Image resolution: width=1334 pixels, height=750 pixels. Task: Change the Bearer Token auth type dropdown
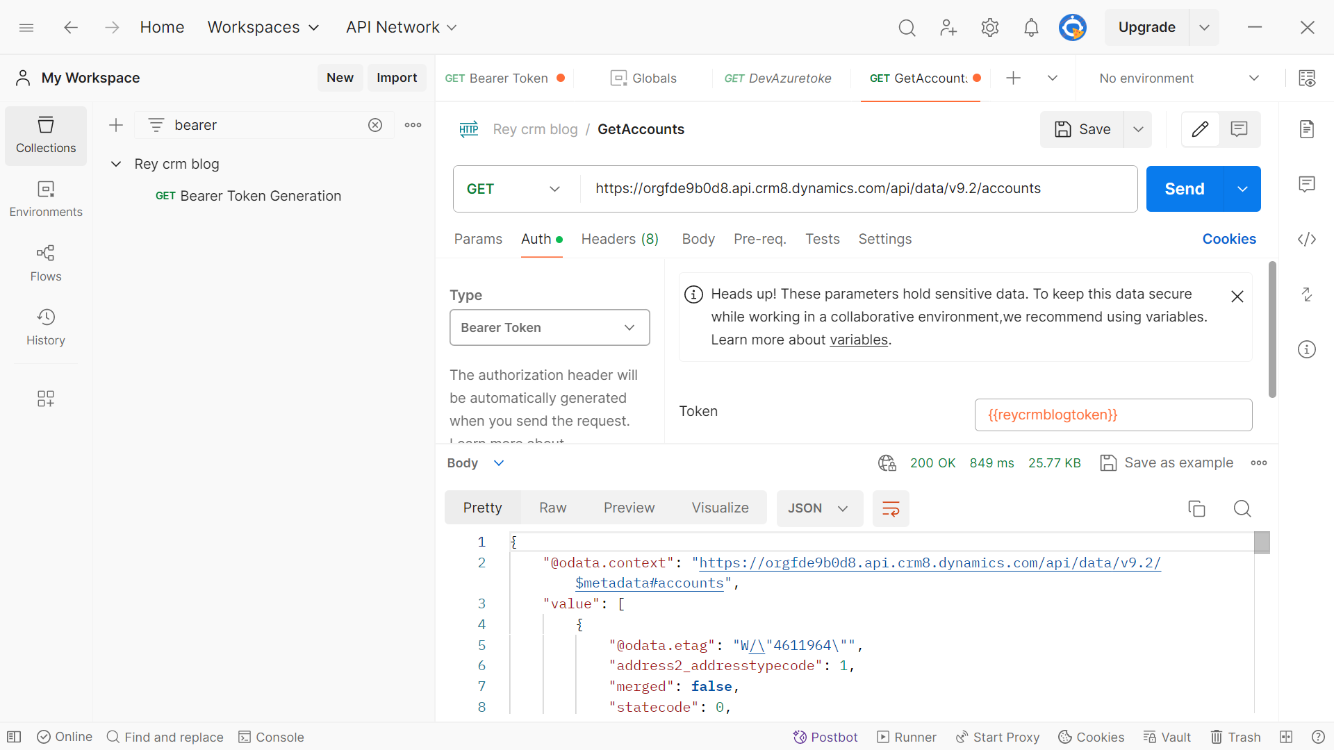550,328
